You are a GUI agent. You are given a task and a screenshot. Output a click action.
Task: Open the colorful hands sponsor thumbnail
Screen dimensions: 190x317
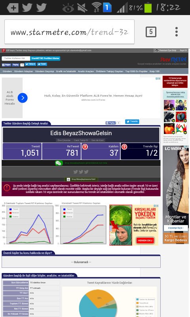[181, 129]
